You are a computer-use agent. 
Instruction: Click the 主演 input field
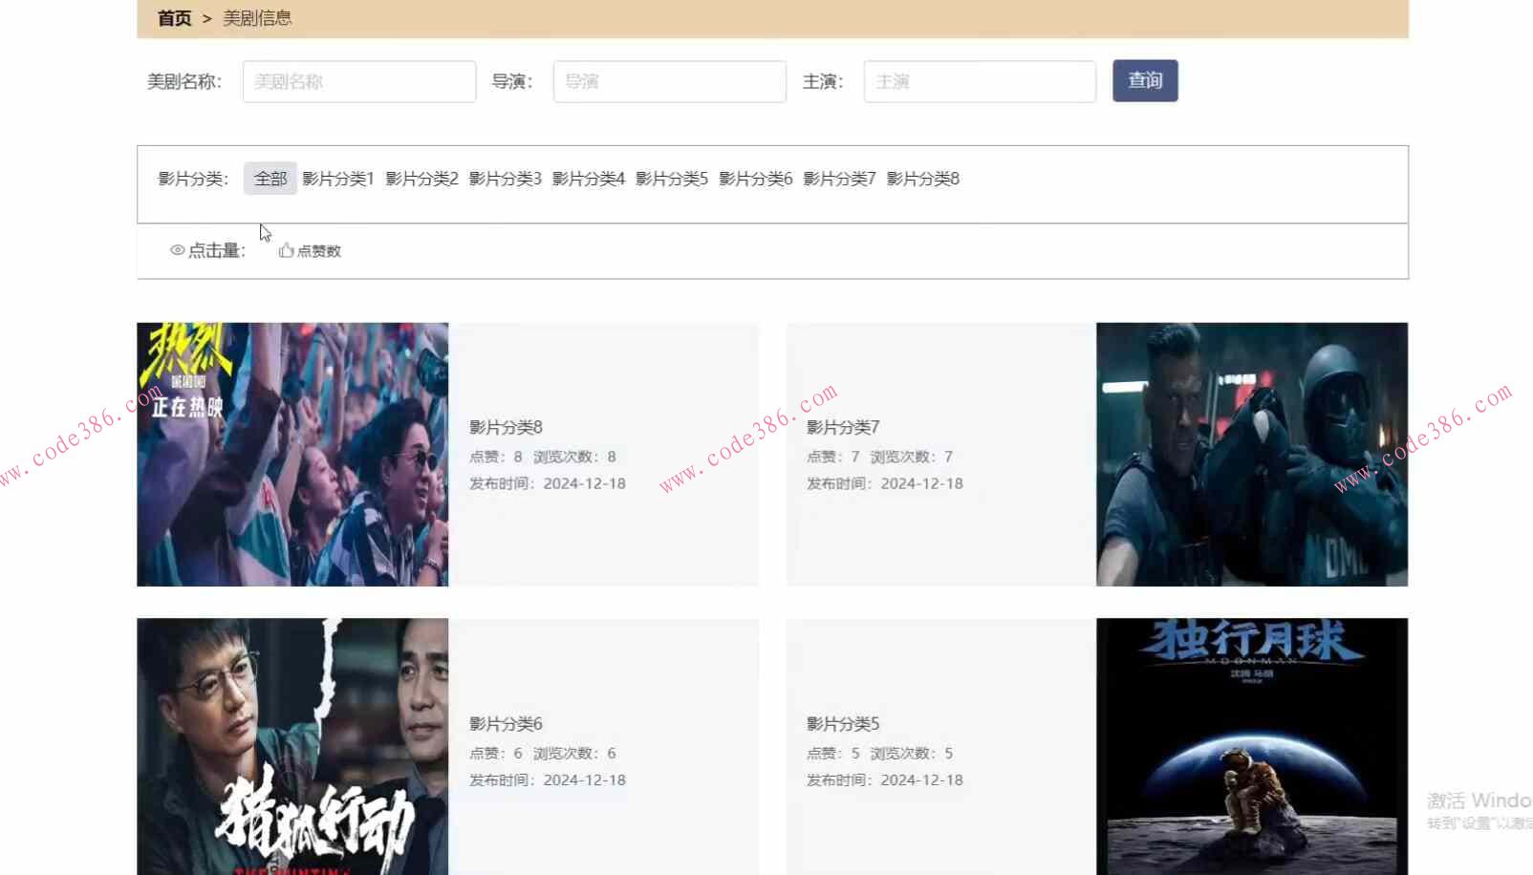pos(979,81)
